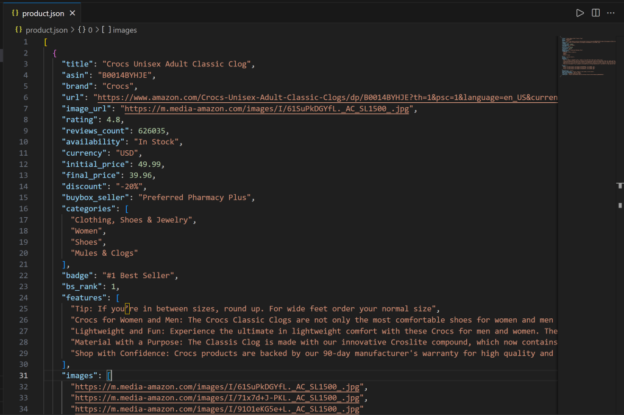Click the minimap preview at top right
Image resolution: width=624 pixels, height=415 pixels.
coord(588,58)
